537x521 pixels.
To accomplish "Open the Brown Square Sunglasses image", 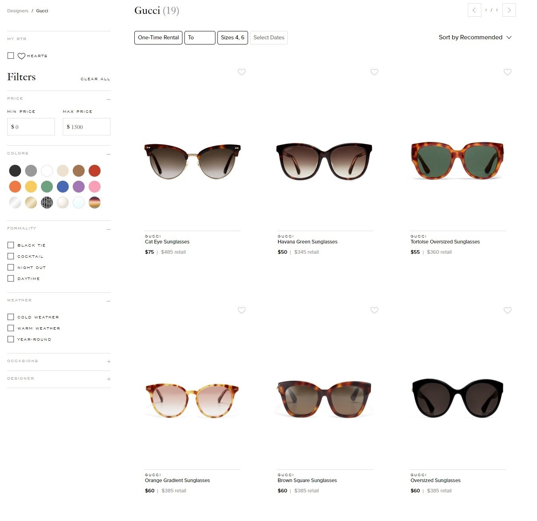I will tap(324, 399).
